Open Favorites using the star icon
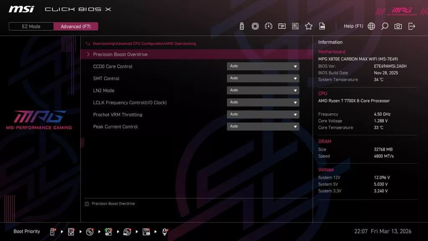The width and height of the screenshot is (428, 241). pyautogui.click(x=308, y=26)
